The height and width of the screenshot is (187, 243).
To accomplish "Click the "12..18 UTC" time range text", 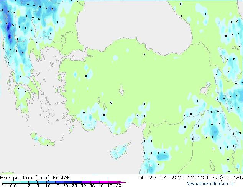I will [202, 178].
